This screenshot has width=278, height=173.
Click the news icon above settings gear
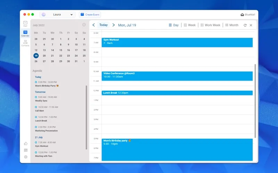(x=26, y=150)
